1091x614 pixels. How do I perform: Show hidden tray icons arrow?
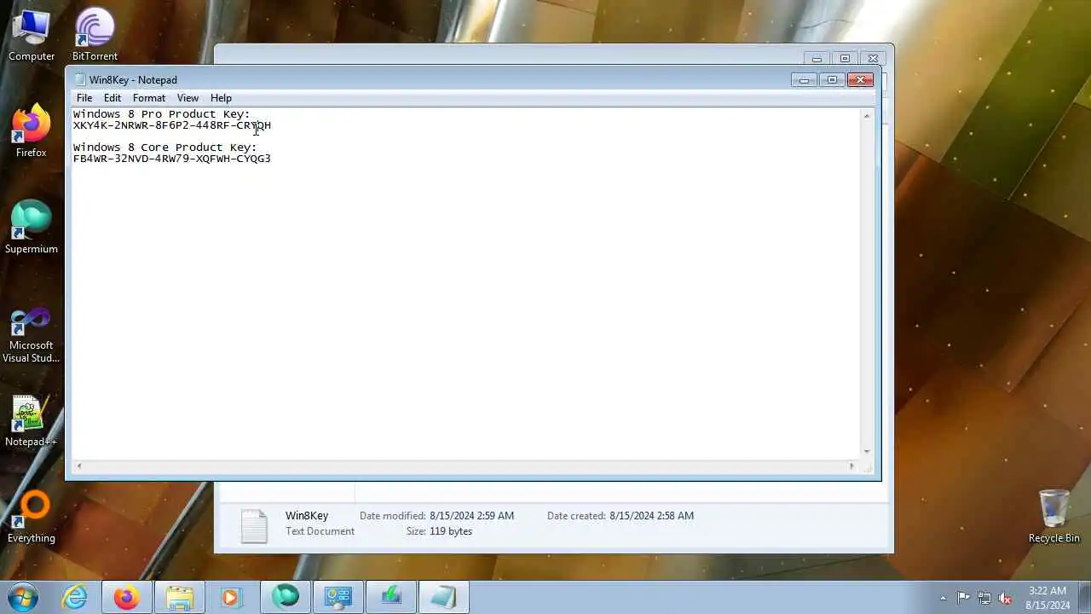click(x=943, y=598)
